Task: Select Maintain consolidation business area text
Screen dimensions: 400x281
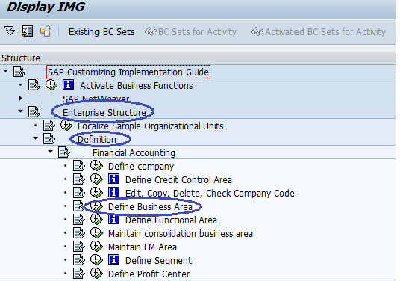Action: [x=181, y=234]
